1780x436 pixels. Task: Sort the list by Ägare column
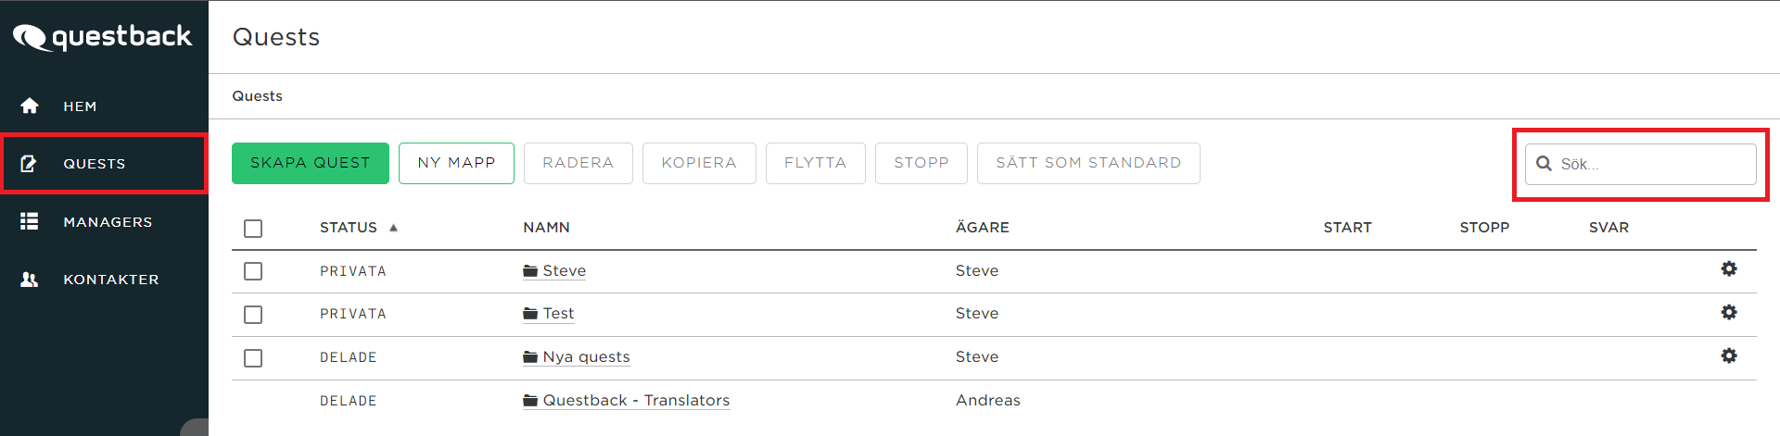(982, 227)
